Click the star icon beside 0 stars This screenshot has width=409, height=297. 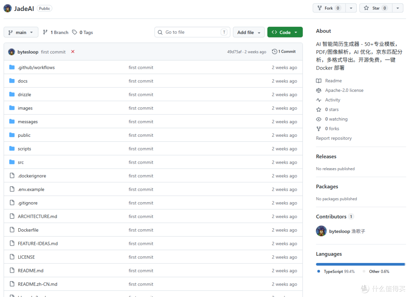coord(319,110)
